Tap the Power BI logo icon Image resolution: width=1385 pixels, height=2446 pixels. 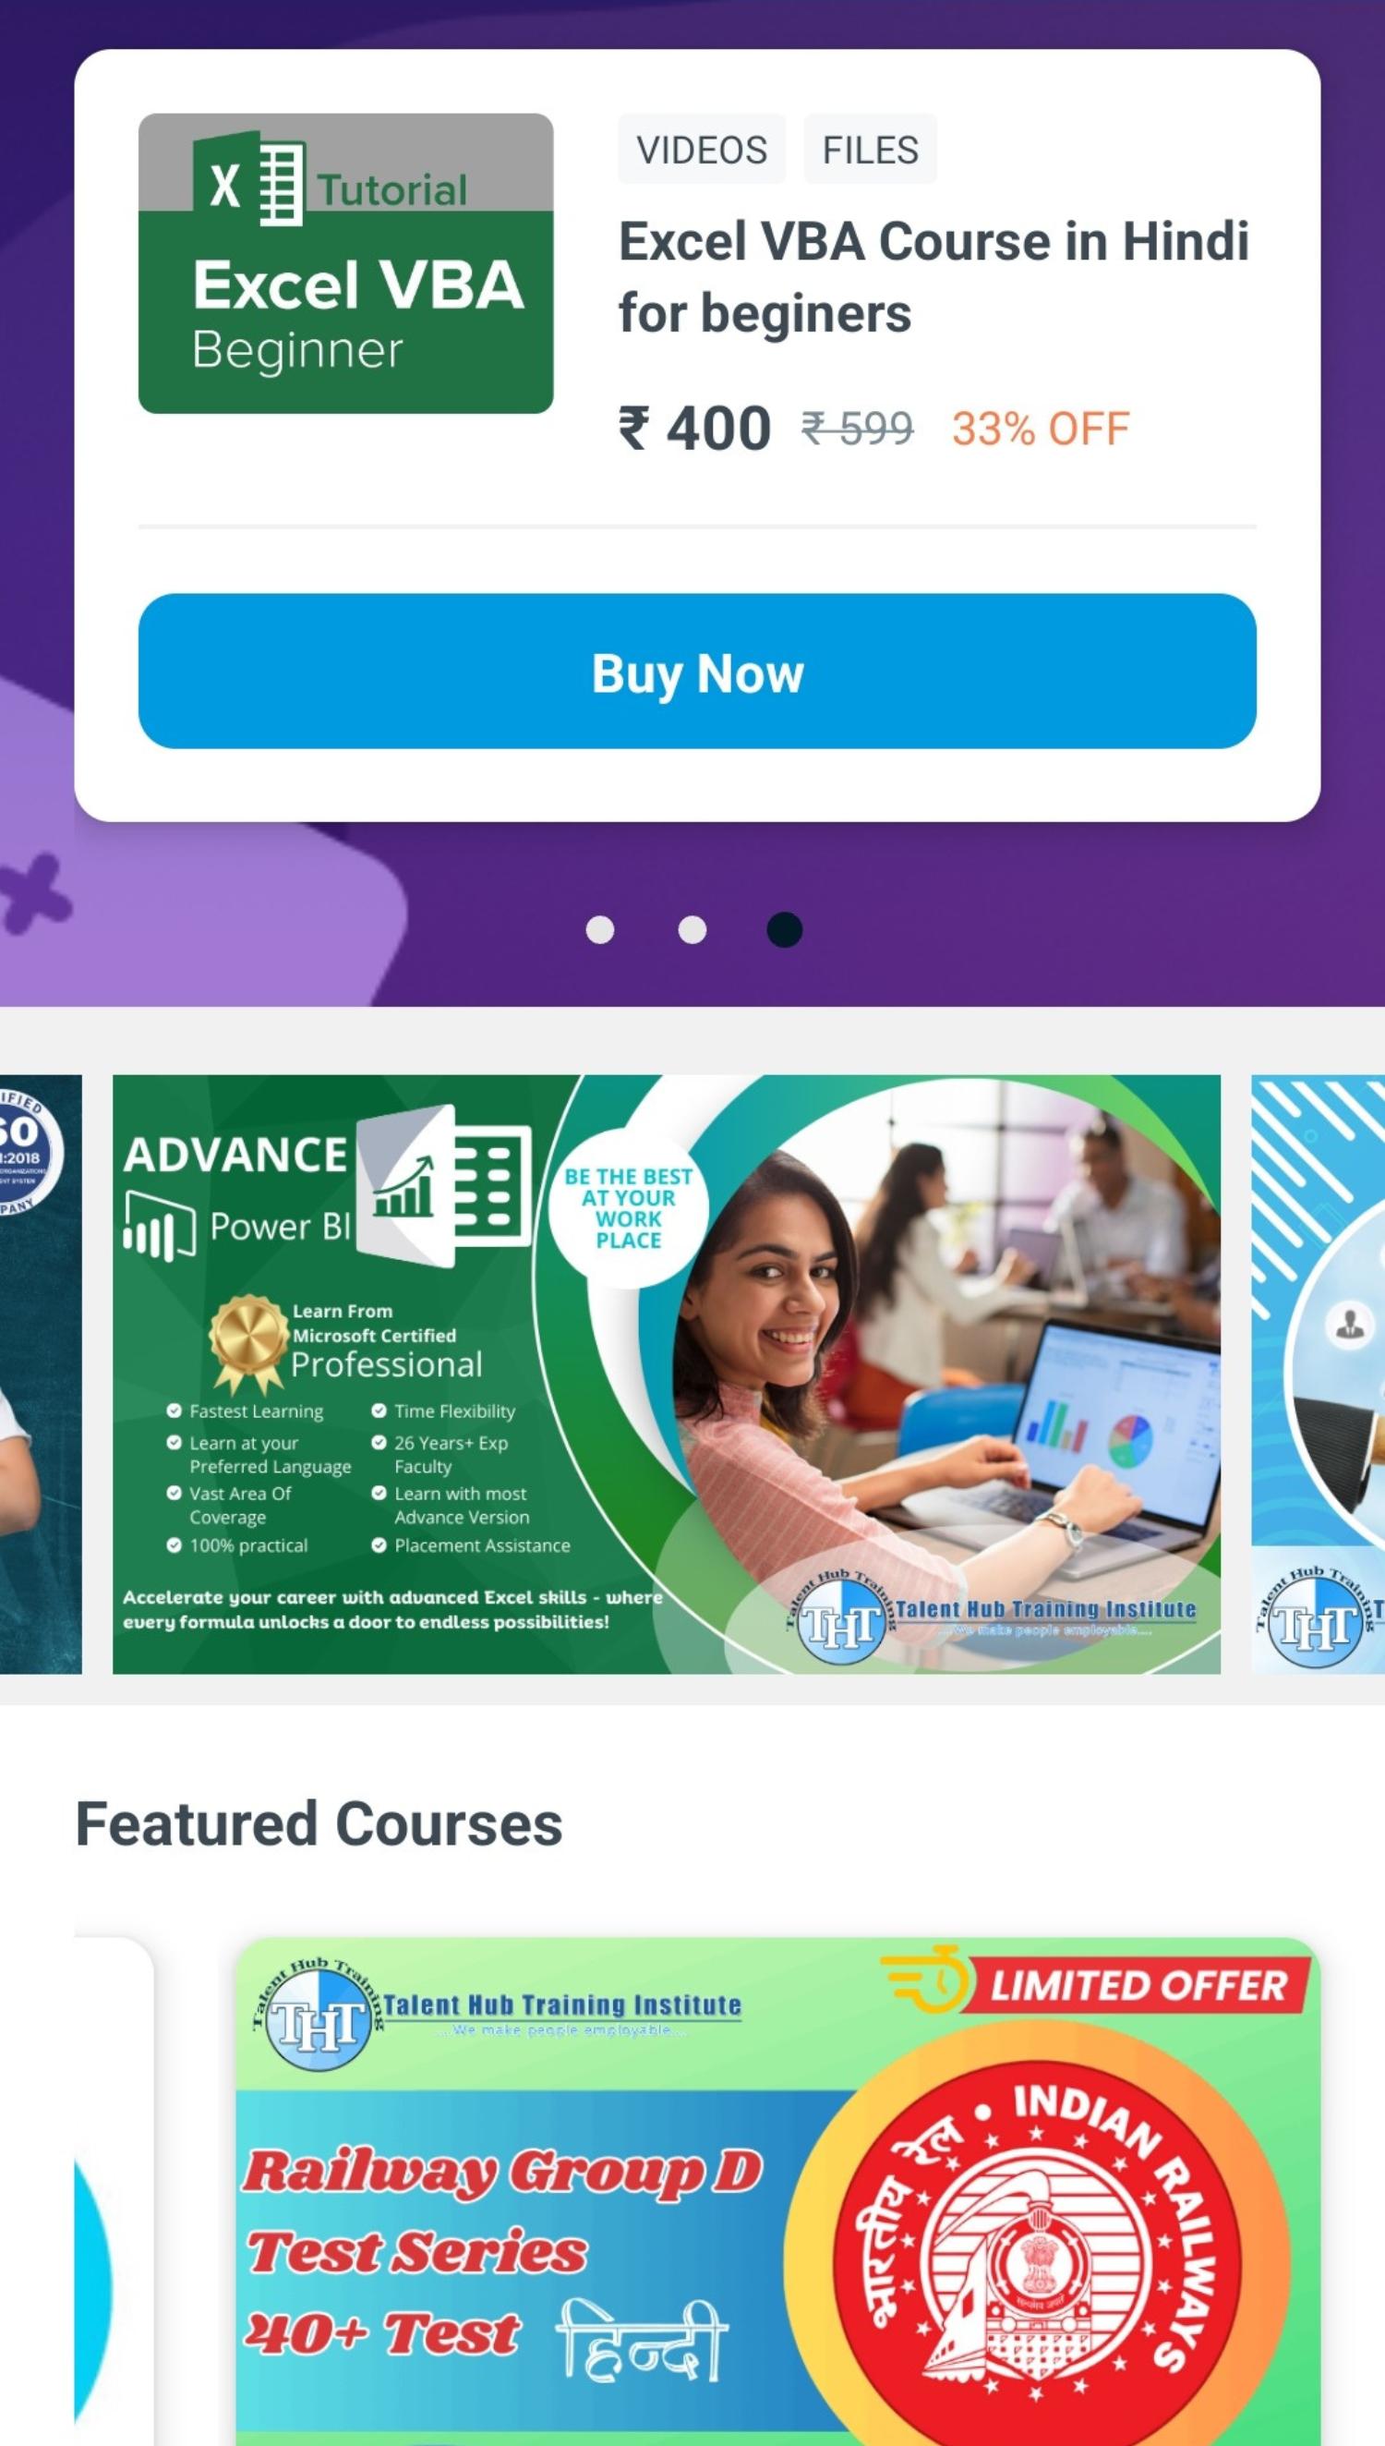click(x=160, y=1226)
